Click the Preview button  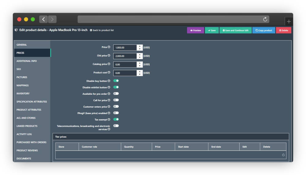click(x=196, y=30)
